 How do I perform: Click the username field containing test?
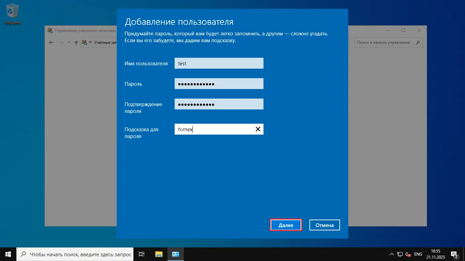[219, 63]
